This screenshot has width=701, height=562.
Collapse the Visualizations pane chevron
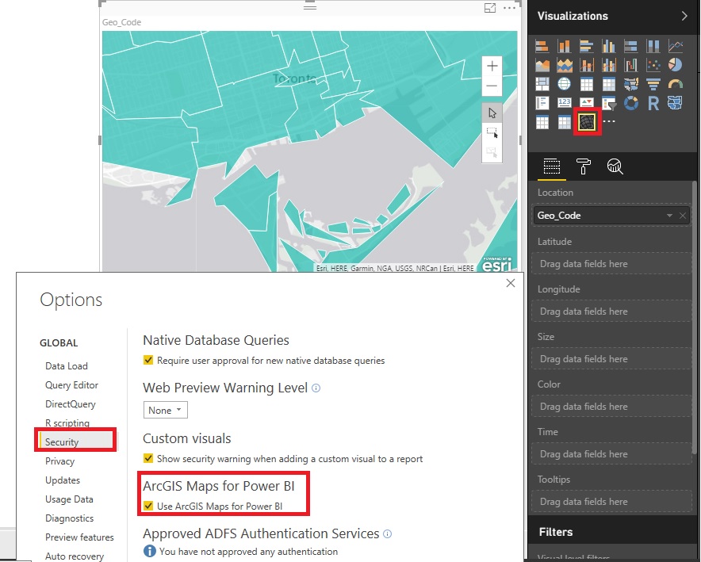[684, 16]
